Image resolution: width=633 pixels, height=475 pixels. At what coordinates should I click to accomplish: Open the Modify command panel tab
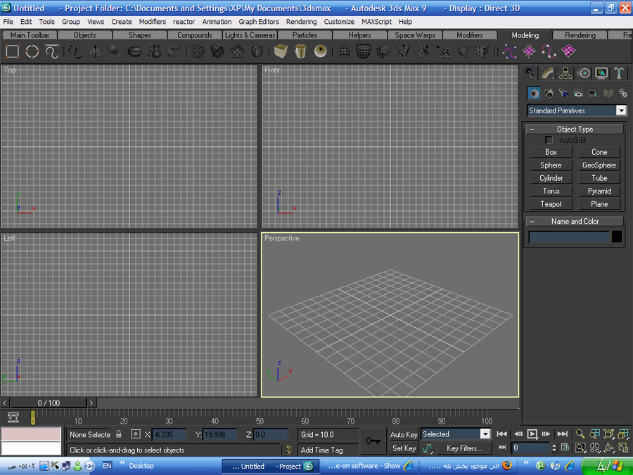[x=547, y=73]
